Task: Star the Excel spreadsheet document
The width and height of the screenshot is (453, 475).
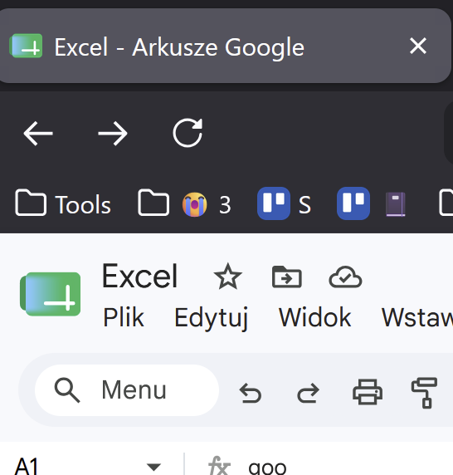Action: point(228,277)
